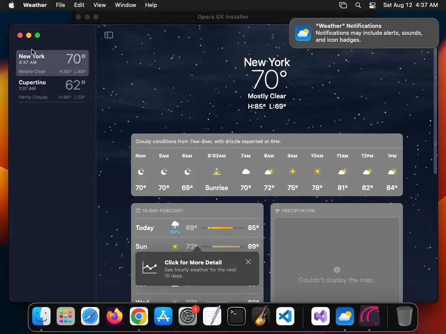
Task: Open GarageBand from the Dock
Action: click(261, 316)
